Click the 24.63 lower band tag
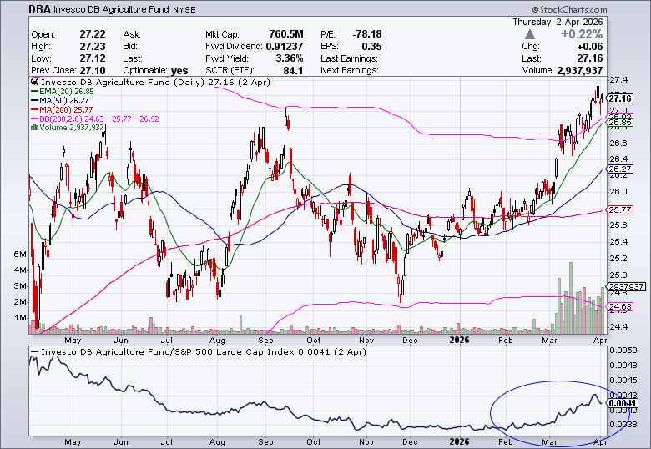651x449 pixels. pos(620,306)
